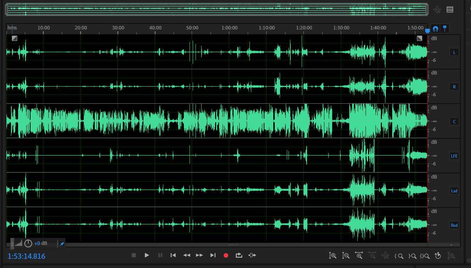Click the Stop transport button
Screen dimensions: 471x268
pyautogui.click(x=134, y=255)
